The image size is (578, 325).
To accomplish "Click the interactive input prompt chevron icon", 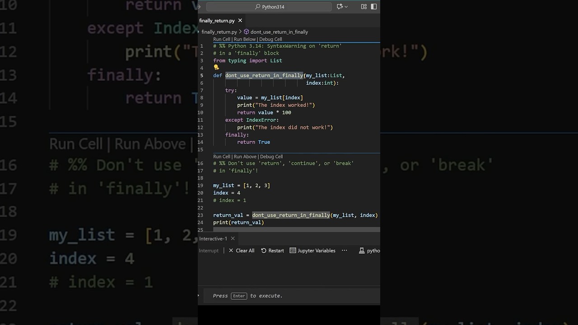I will pyautogui.click(x=199, y=296).
